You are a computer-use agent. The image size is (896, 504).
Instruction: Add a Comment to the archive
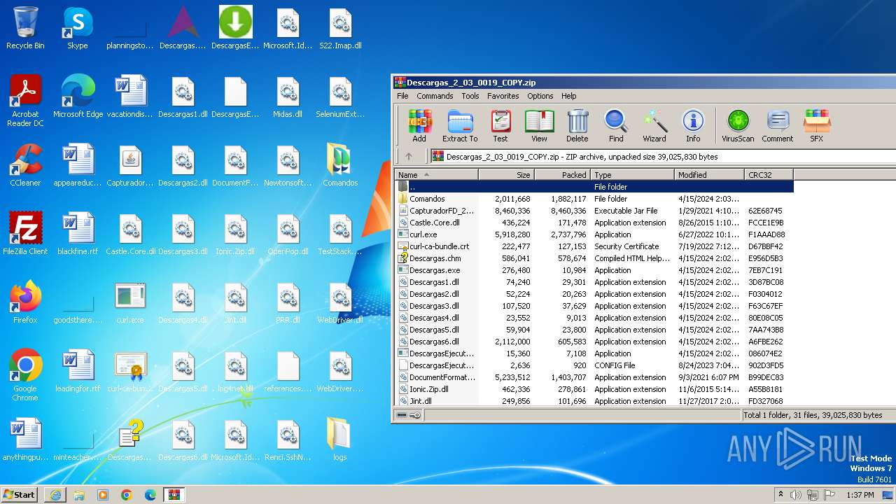coord(778,126)
